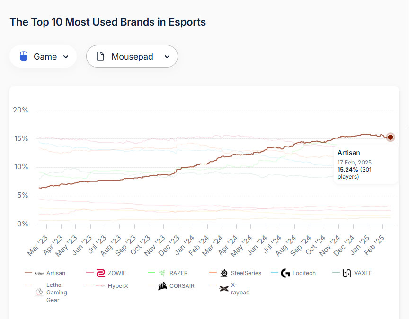Image resolution: width=409 pixels, height=319 pixels.
Task: Click the SteelSeries logo icon
Action: pyautogui.click(x=224, y=273)
